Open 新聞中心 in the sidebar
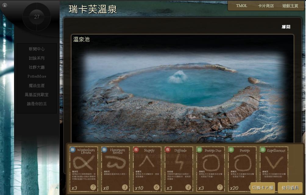 tap(37, 49)
